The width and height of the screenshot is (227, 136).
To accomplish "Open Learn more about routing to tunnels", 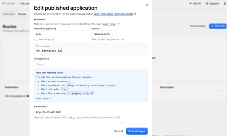I will coord(113,14).
